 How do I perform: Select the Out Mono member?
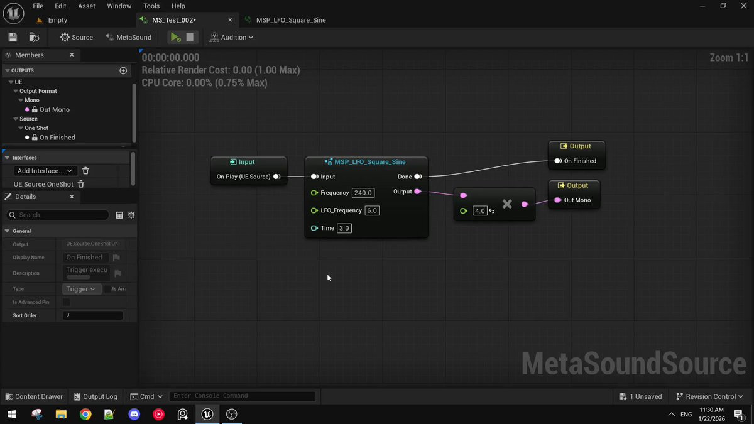(55, 109)
